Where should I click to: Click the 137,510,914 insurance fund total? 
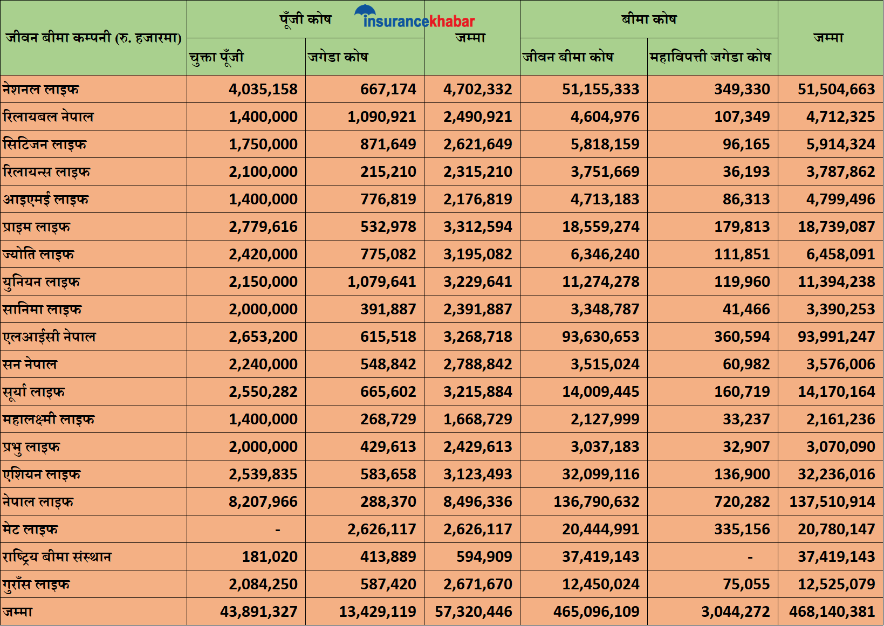[832, 501]
